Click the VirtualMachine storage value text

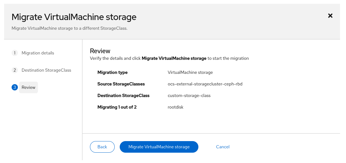pyautogui.click(x=190, y=72)
